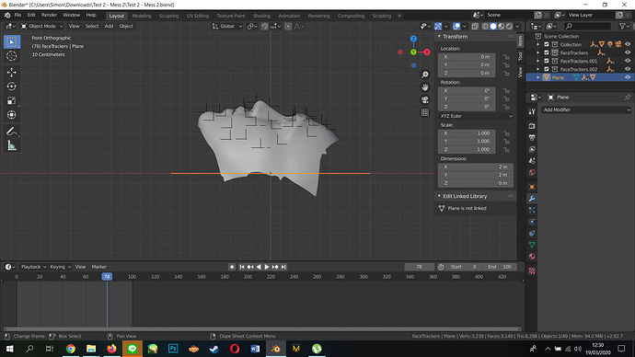Toggle FaceTrackers.001 collection checkbox
This screenshot has height=357, width=635.
click(547, 61)
